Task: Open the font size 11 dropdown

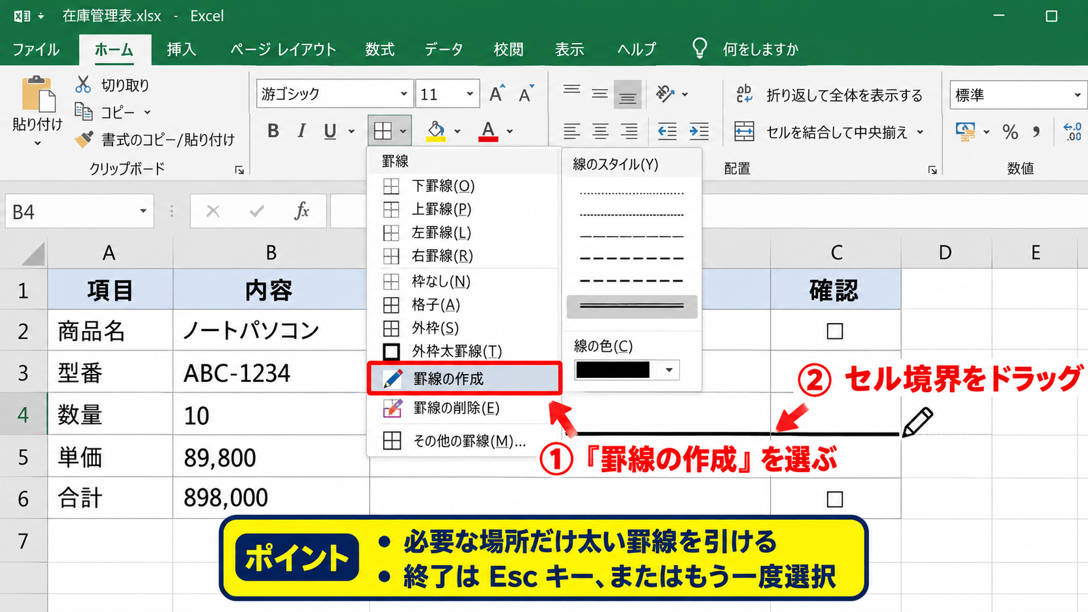Action: [470, 94]
